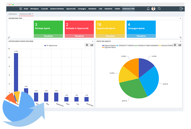Open the search magnifier icon

pyautogui.click(x=159, y=9)
